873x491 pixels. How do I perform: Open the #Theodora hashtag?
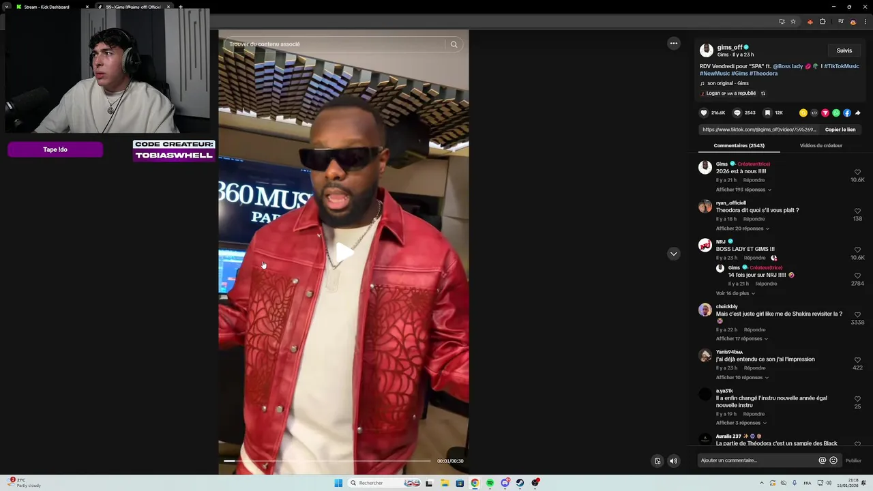763,73
